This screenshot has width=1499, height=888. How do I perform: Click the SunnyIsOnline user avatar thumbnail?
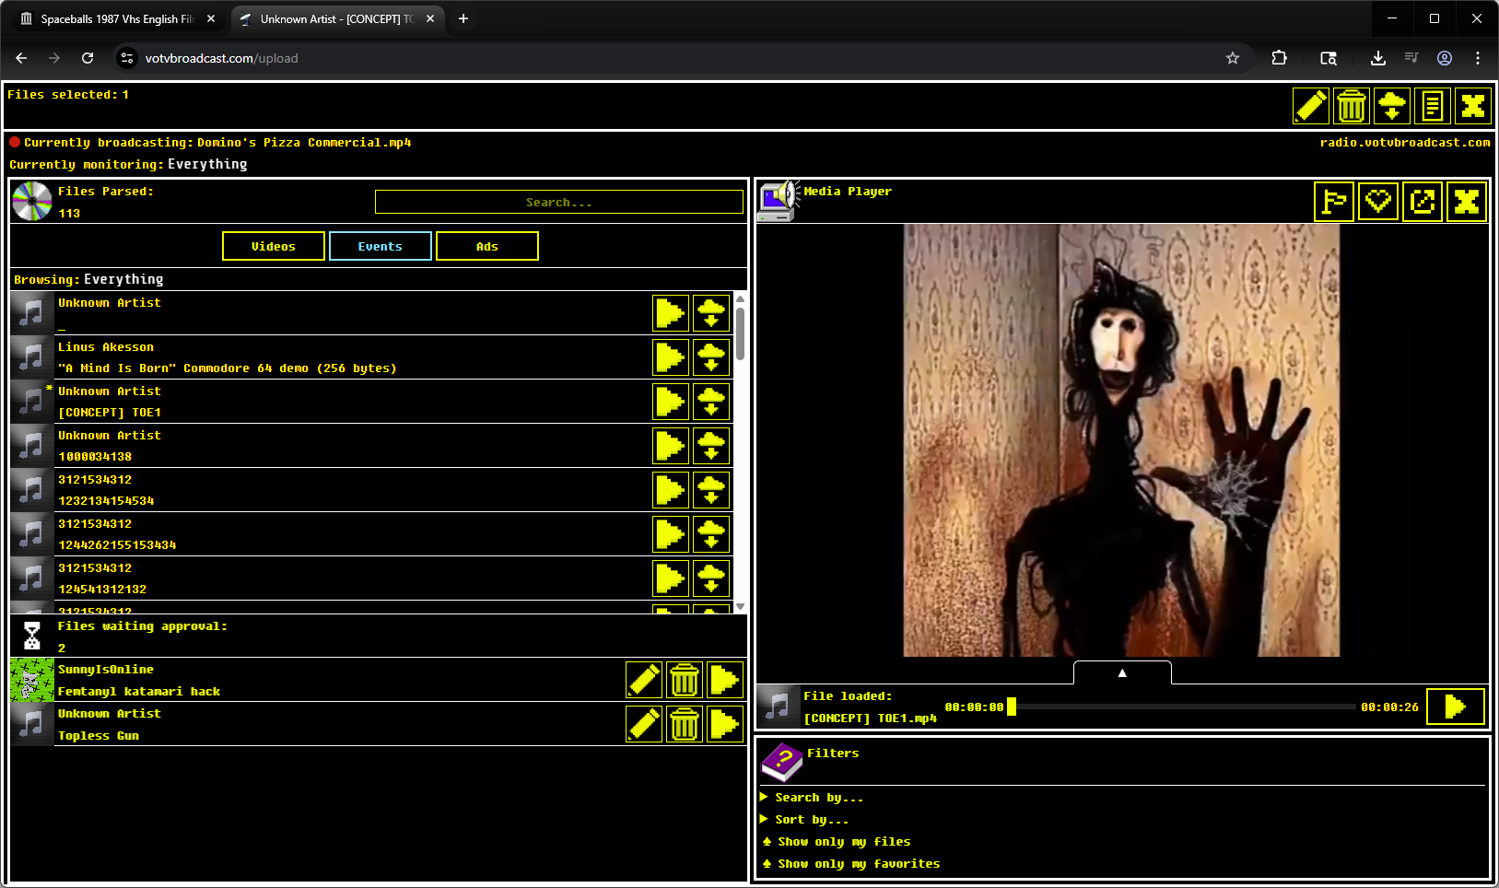tap(32, 681)
